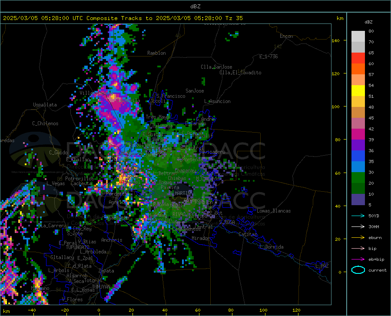
Task: Click the L_PAZ map label
Action: pos(322,266)
